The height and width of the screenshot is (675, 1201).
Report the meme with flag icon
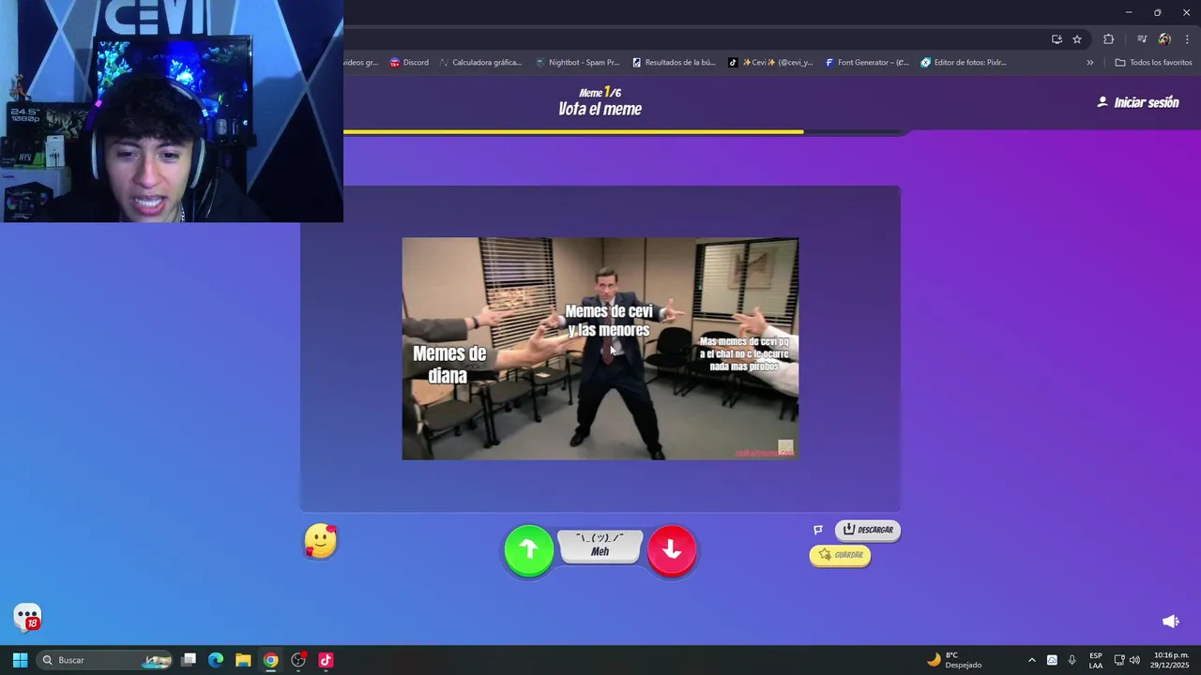[818, 530]
